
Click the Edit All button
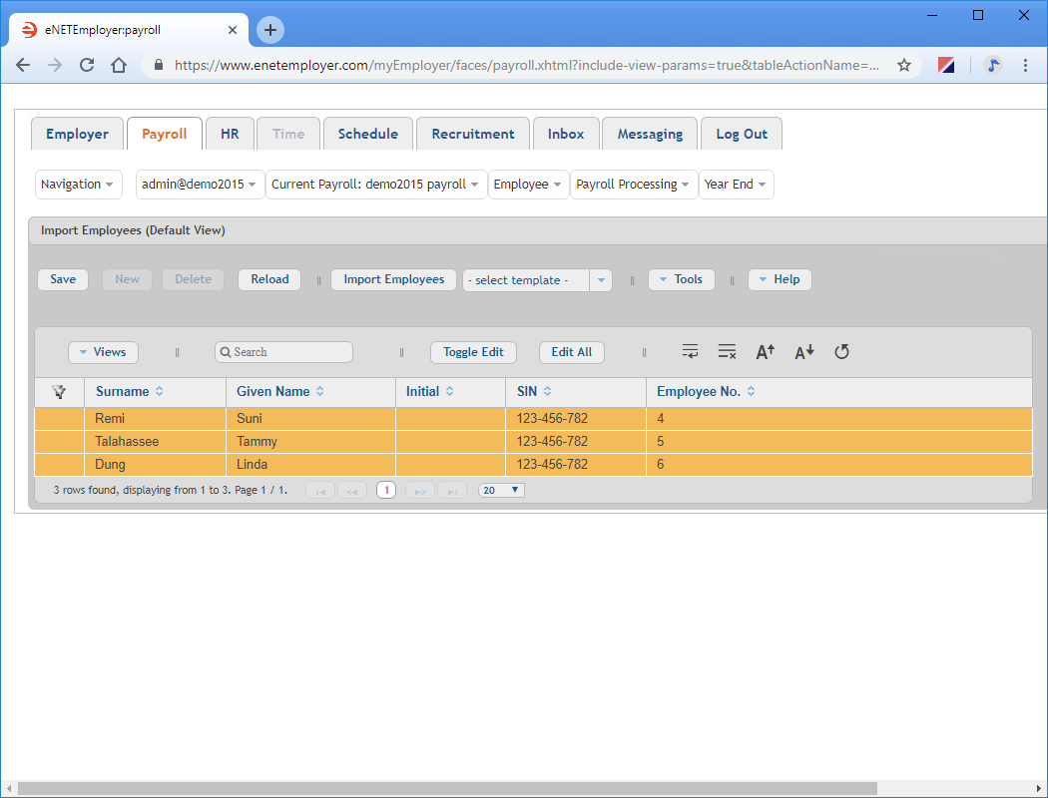[572, 352]
